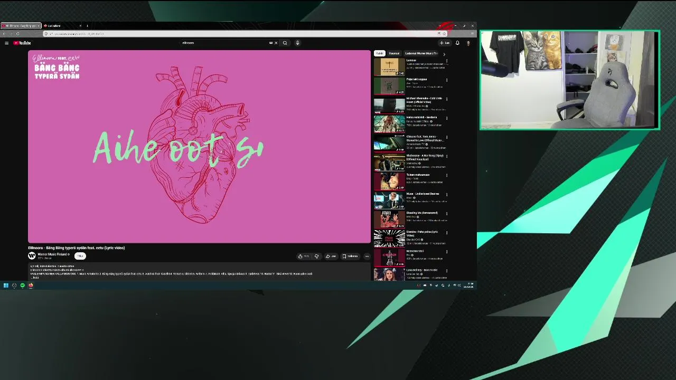Open options for the Shaboozey video
Image resolution: width=676 pixels, height=380 pixels.
point(447,157)
